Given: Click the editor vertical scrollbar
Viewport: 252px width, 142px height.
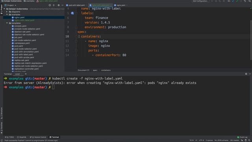Looking at the screenshot, I should 251,40.
